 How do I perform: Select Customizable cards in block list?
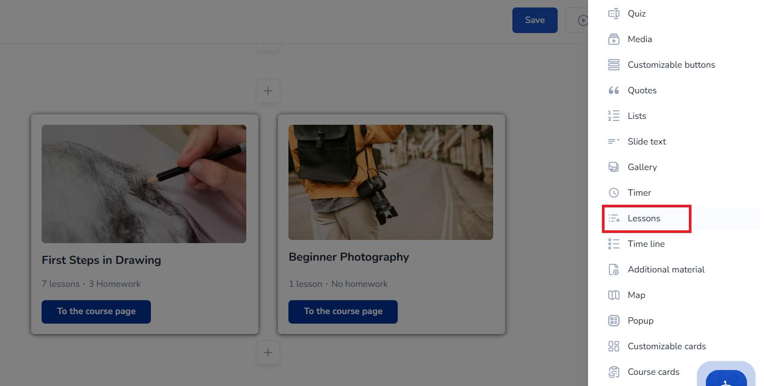coord(666,347)
